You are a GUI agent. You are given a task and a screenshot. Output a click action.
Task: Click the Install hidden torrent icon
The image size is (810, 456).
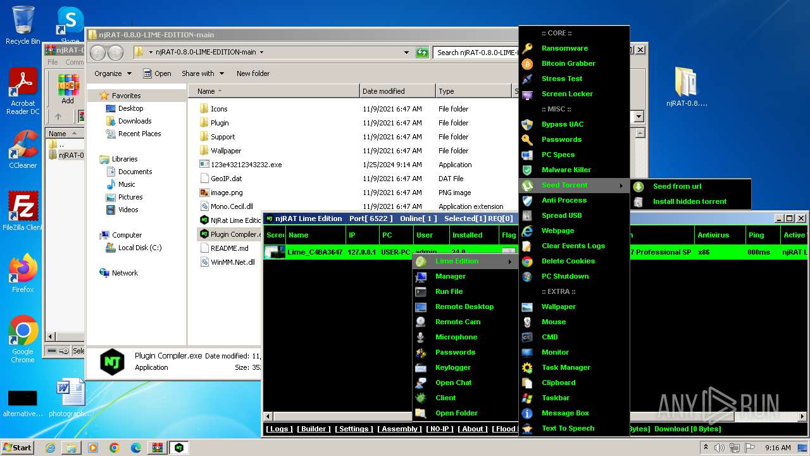(x=639, y=201)
